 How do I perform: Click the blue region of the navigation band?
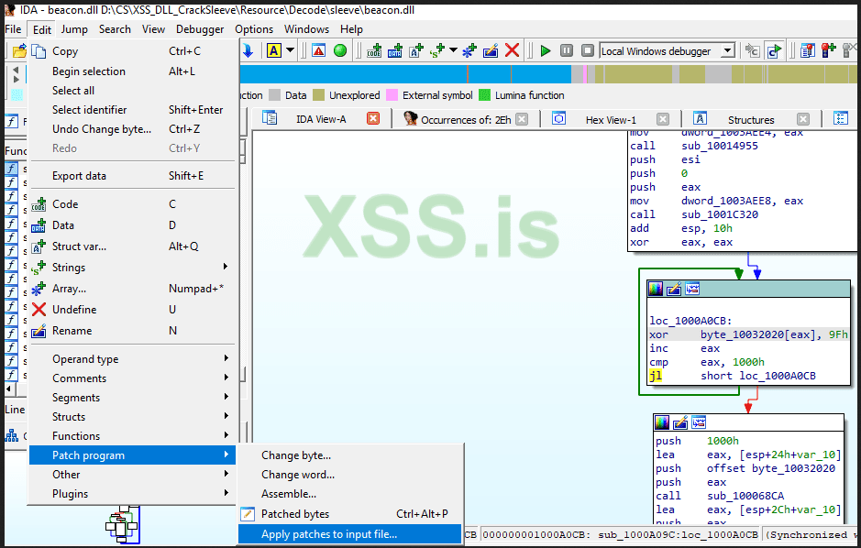(405, 74)
